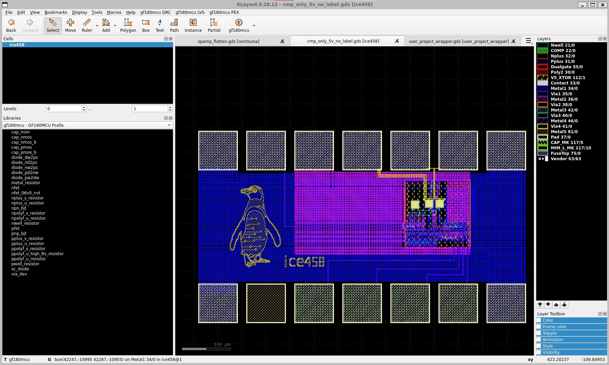Open the gf180mcu - GF180MCU Pcells library dropdown
This screenshot has height=365, width=609.
(88, 125)
